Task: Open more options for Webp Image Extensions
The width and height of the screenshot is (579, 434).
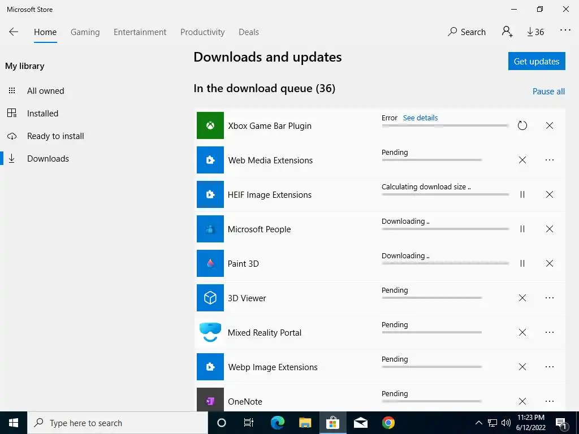Action: point(550,367)
